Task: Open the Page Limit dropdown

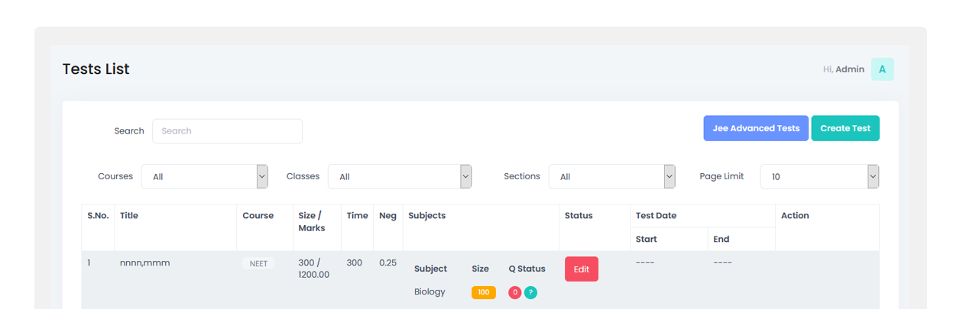Action: click(819, 176)
